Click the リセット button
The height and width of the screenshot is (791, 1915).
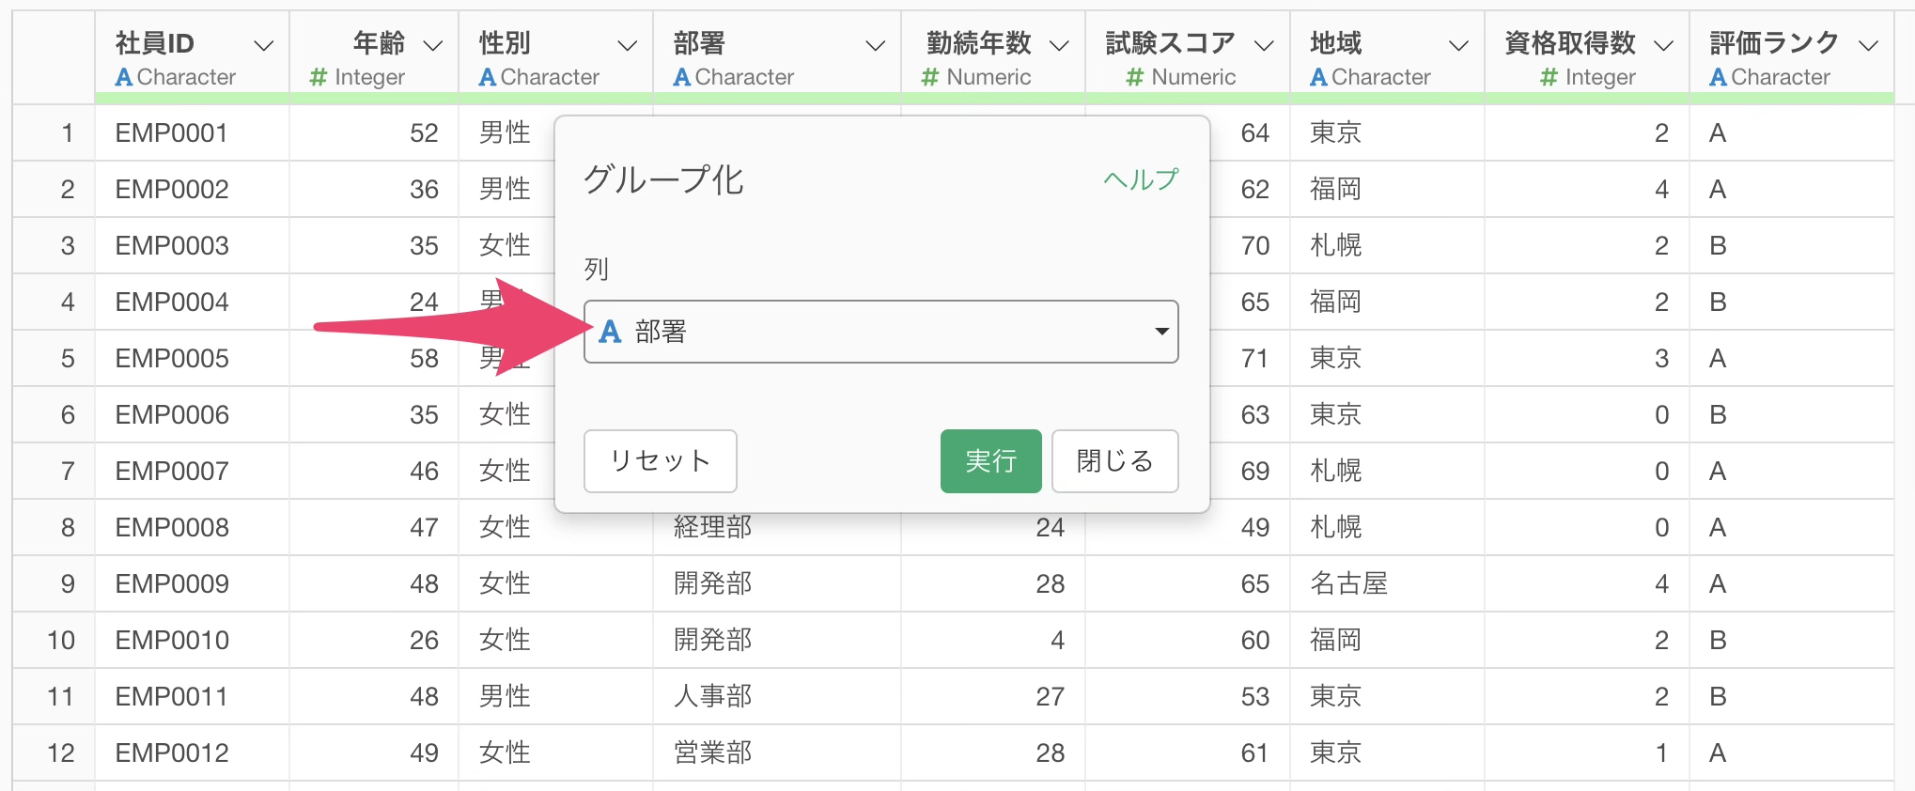click(x=660, y=461)
